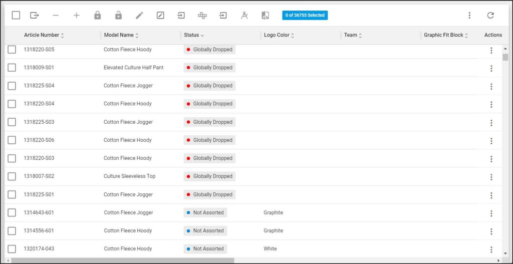
Task: Click the open padlock unlock icon
Action: tap(118, 16)
